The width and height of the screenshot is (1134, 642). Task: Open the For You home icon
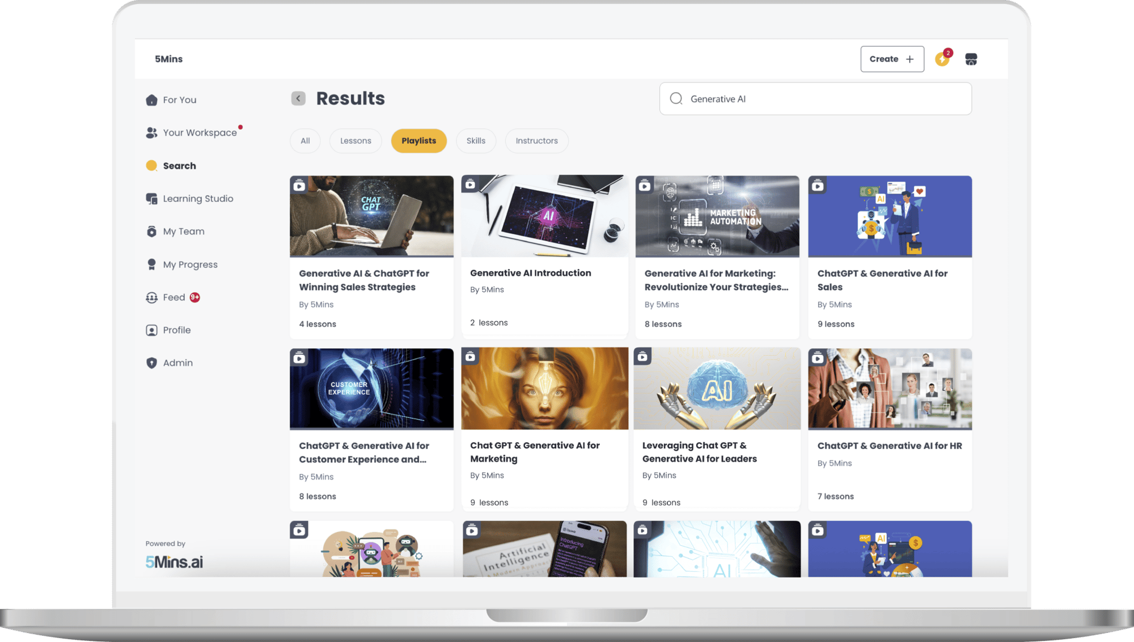click(x=151, y=100)
